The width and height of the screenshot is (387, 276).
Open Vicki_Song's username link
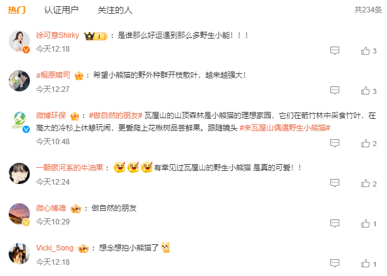55,248
